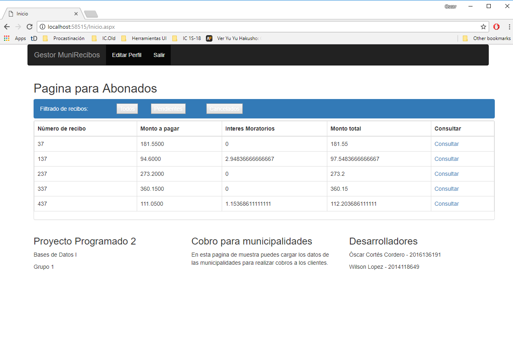Select the Todos filter

pos(127,108)
